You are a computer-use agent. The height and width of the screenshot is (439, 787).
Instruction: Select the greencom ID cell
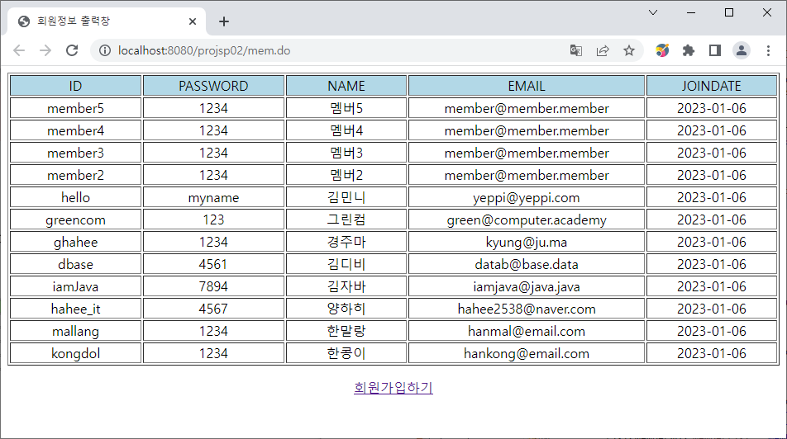tap(75, 219)
